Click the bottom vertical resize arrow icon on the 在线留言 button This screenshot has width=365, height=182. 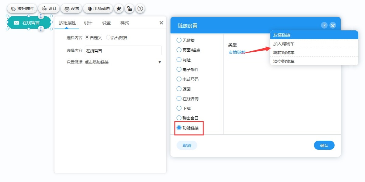[41, 29]
